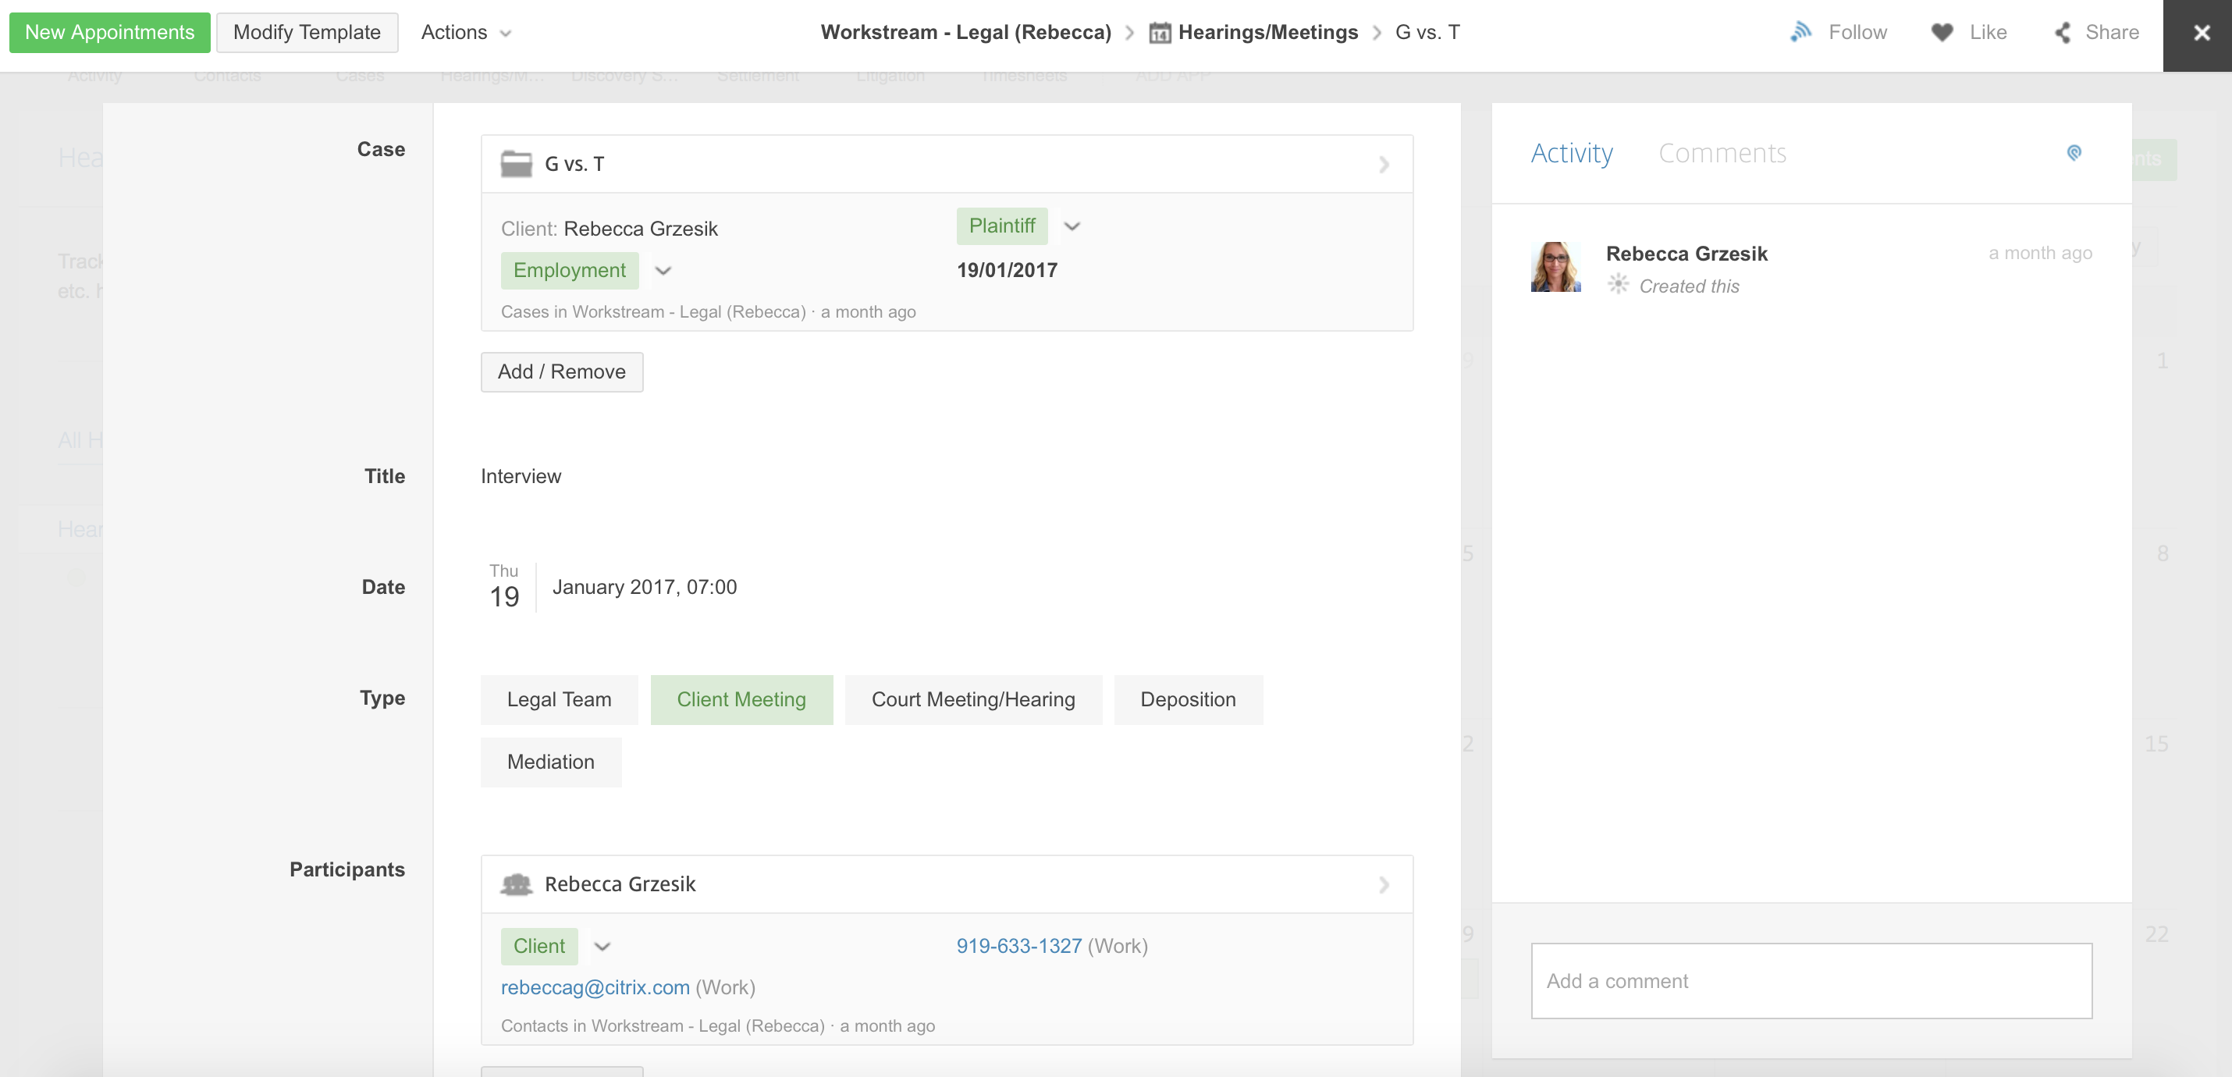Click the New Appointments button
The height and width of the screenshot is (1077, 2232).
110,32
